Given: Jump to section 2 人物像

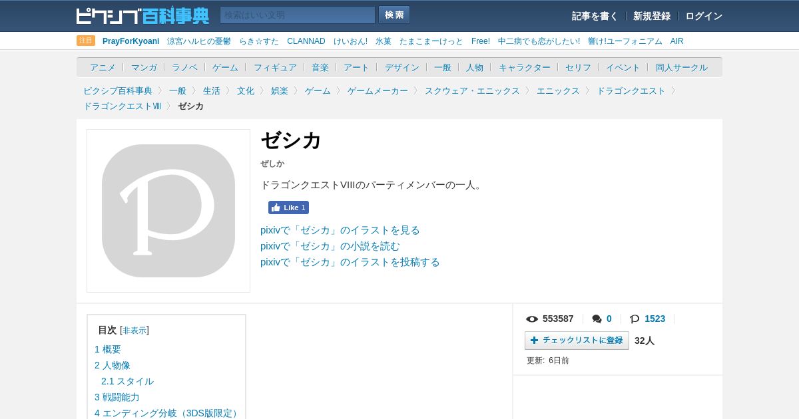Looking at the screenshot, I should coord(113,365).
